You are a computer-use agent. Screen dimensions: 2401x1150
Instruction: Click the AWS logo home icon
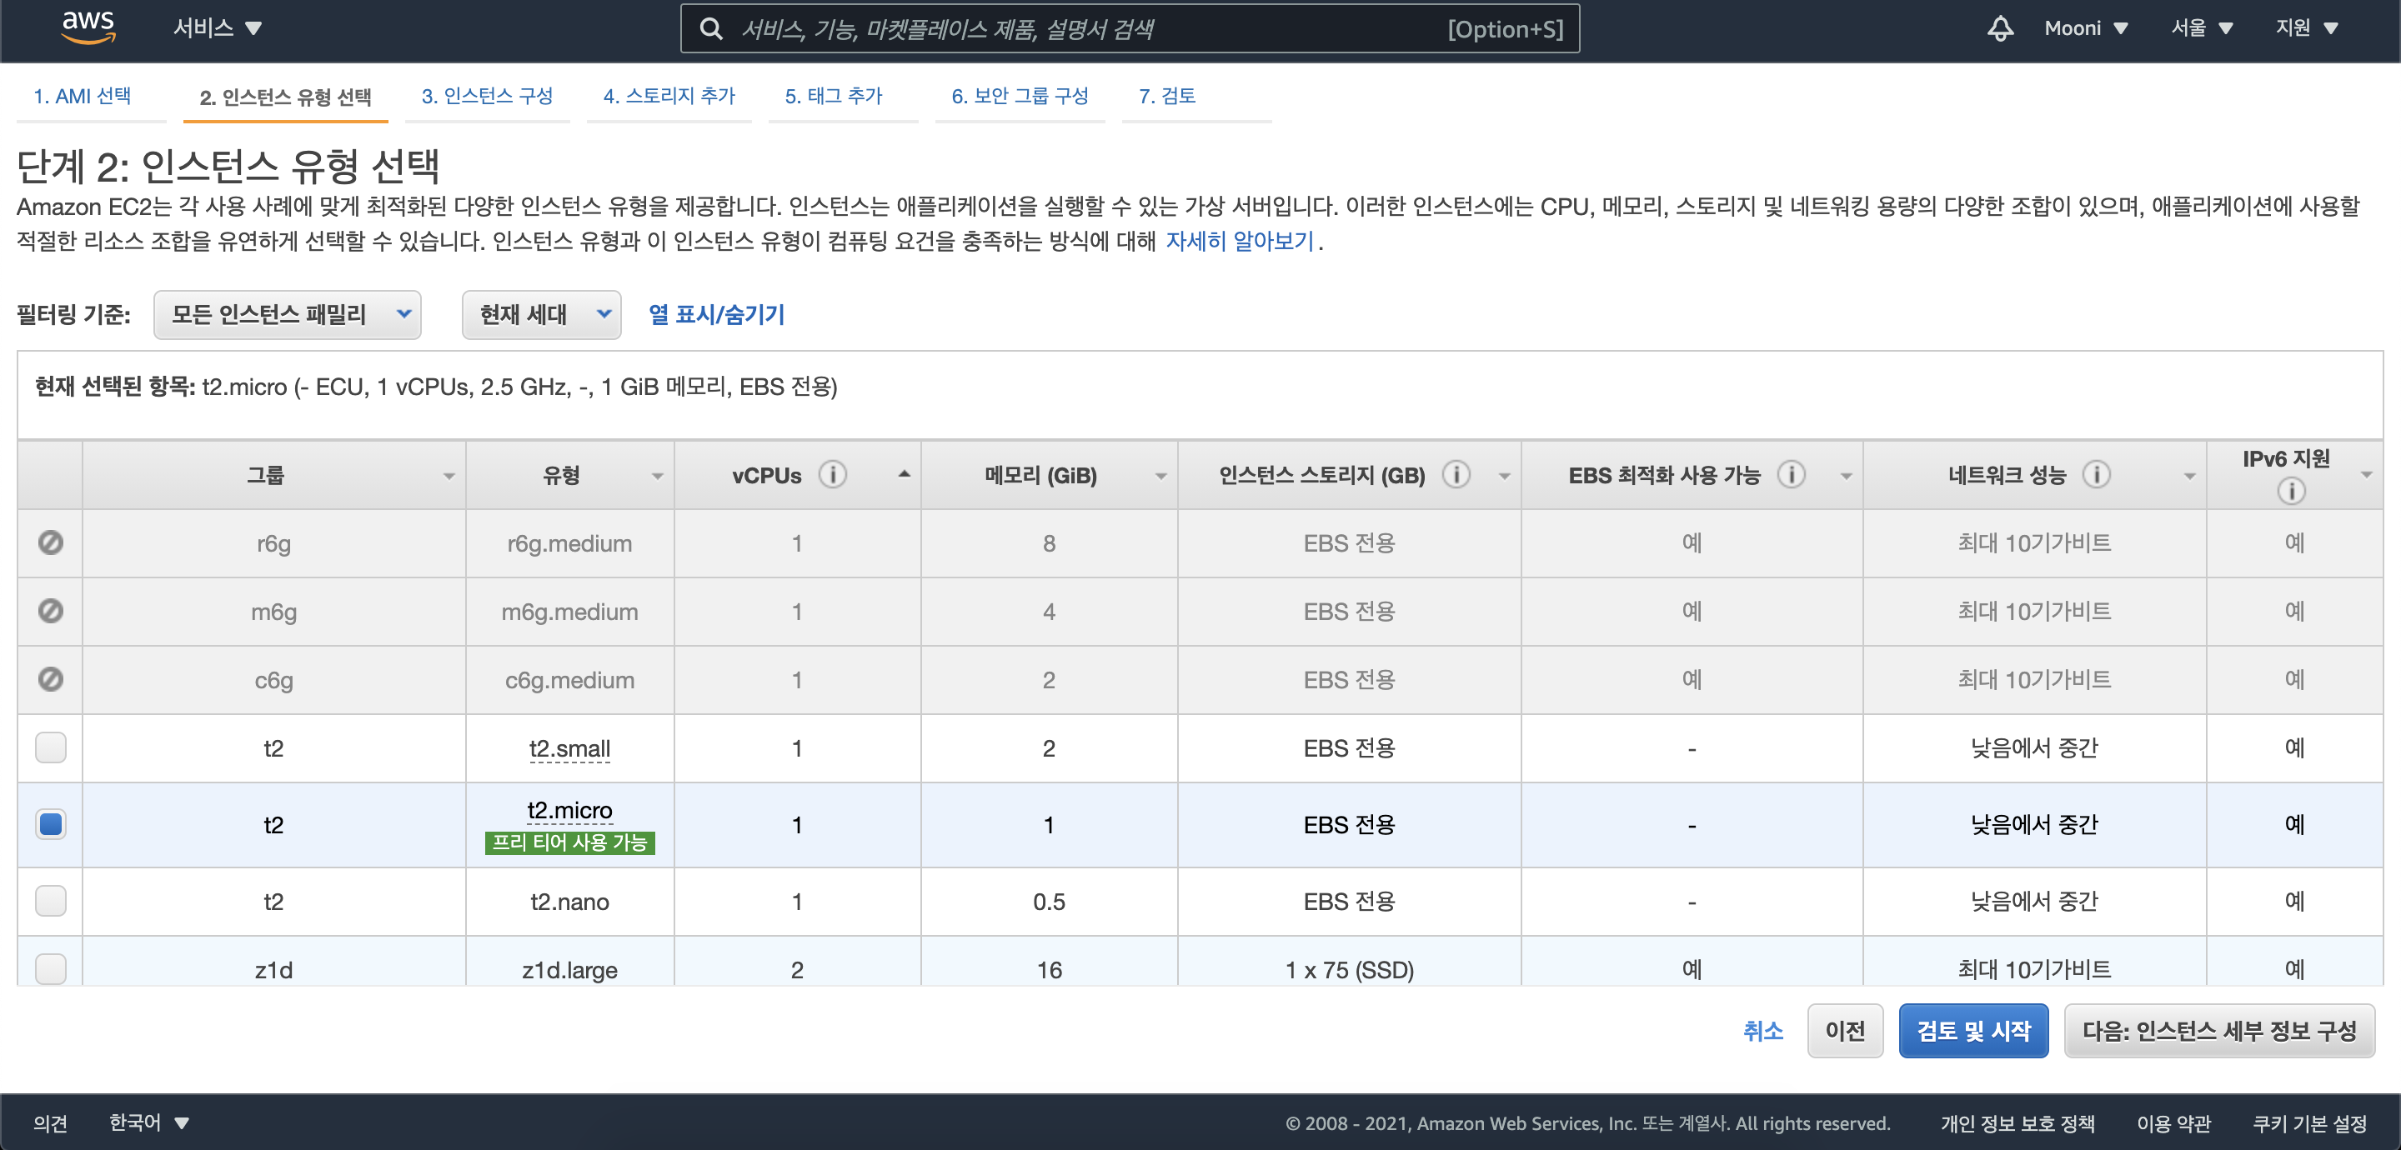pos(88,27)
